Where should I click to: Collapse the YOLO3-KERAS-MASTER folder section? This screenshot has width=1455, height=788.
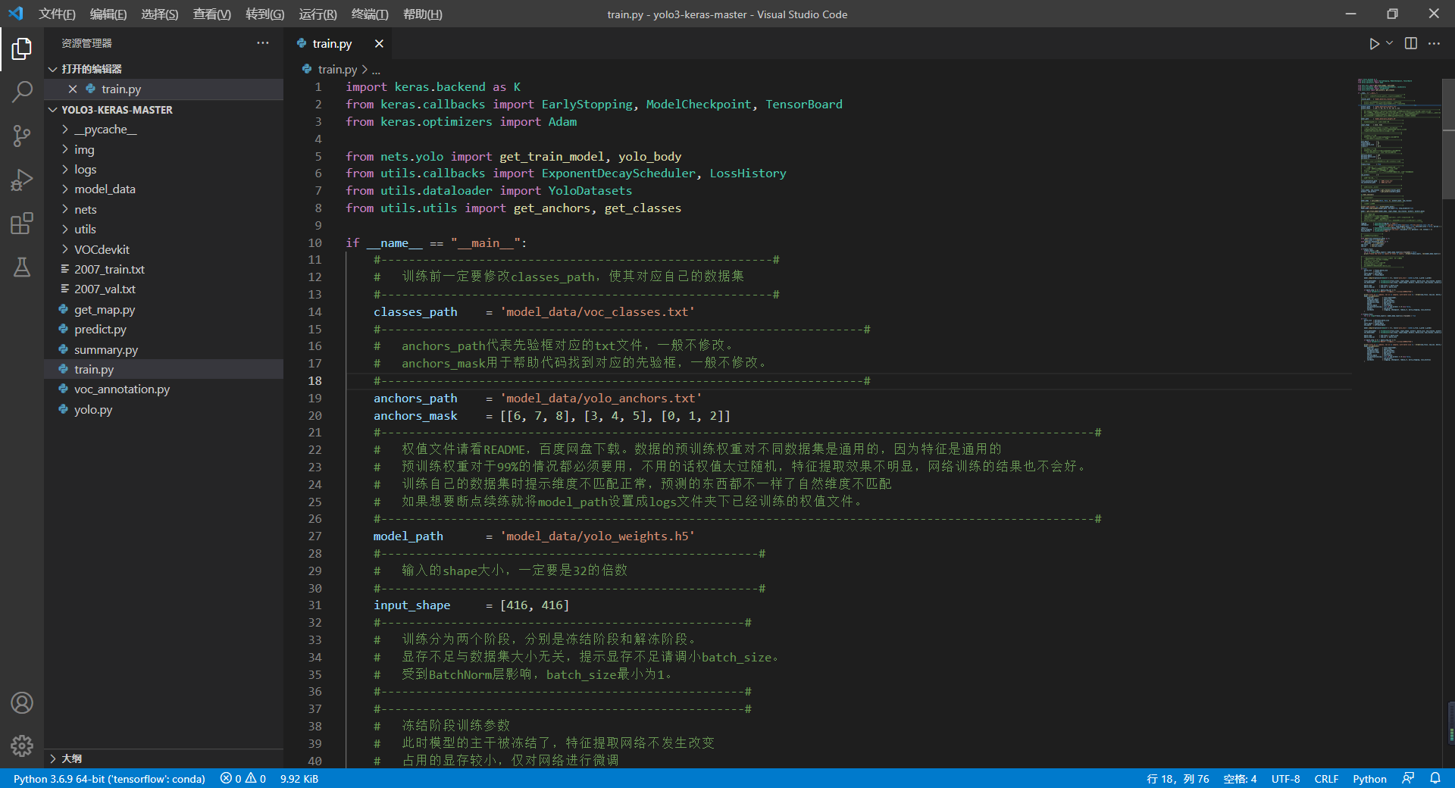coord(164,110)
